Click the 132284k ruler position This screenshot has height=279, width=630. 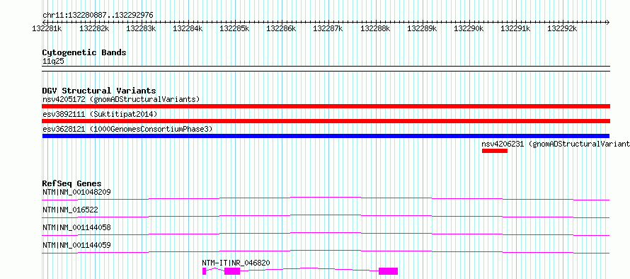(188, 28)
